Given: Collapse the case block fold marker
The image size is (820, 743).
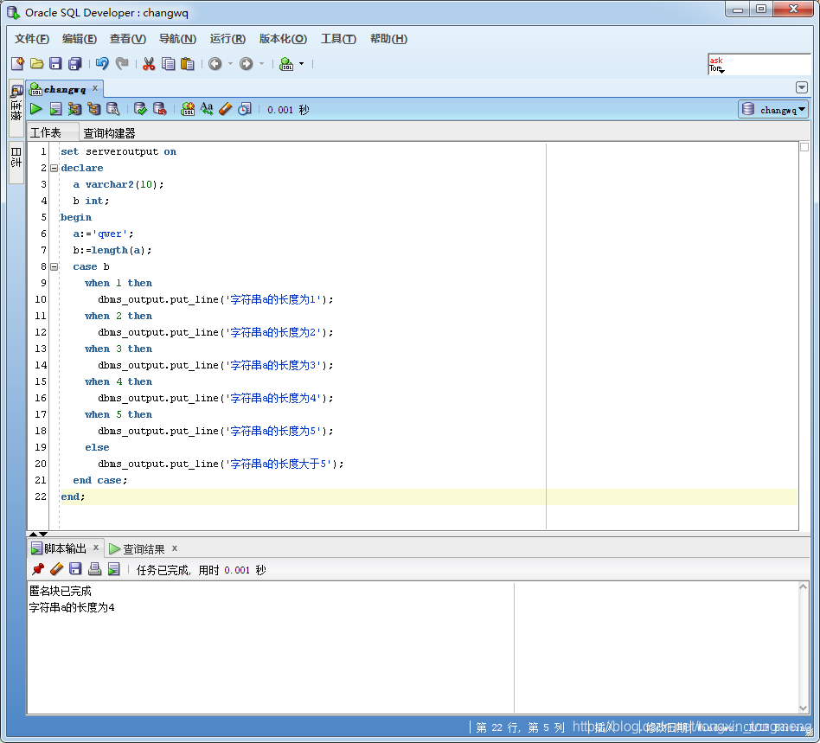Looking at the screenshot, I should click(x=54, y=266).
